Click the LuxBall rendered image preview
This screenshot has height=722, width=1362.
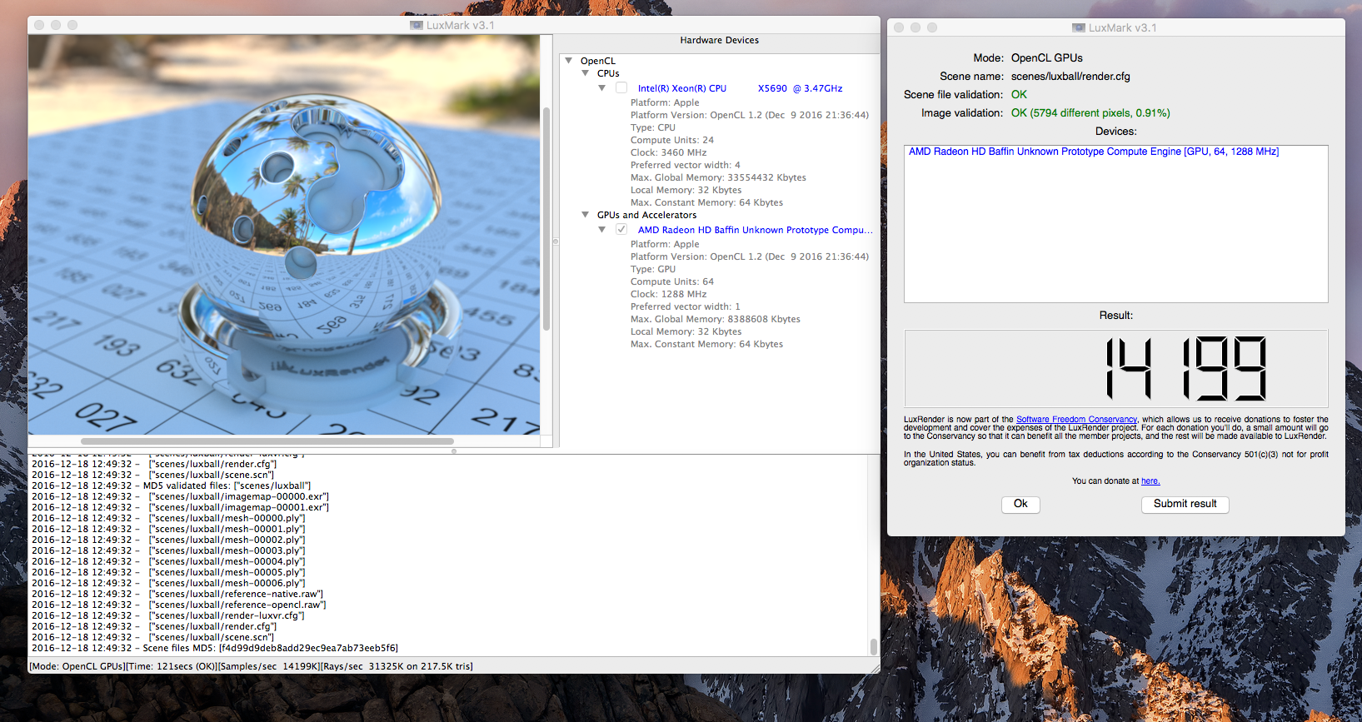click(284, 234)
